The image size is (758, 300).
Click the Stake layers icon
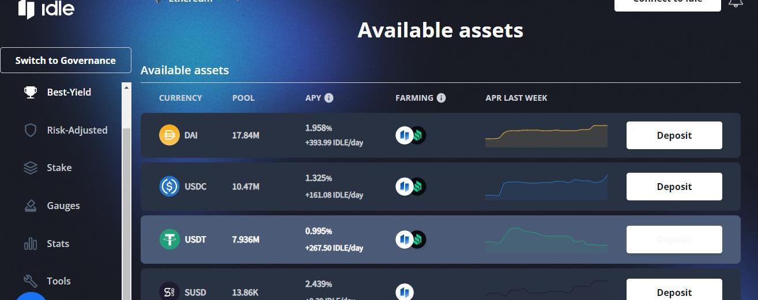[x=31, y=168]
